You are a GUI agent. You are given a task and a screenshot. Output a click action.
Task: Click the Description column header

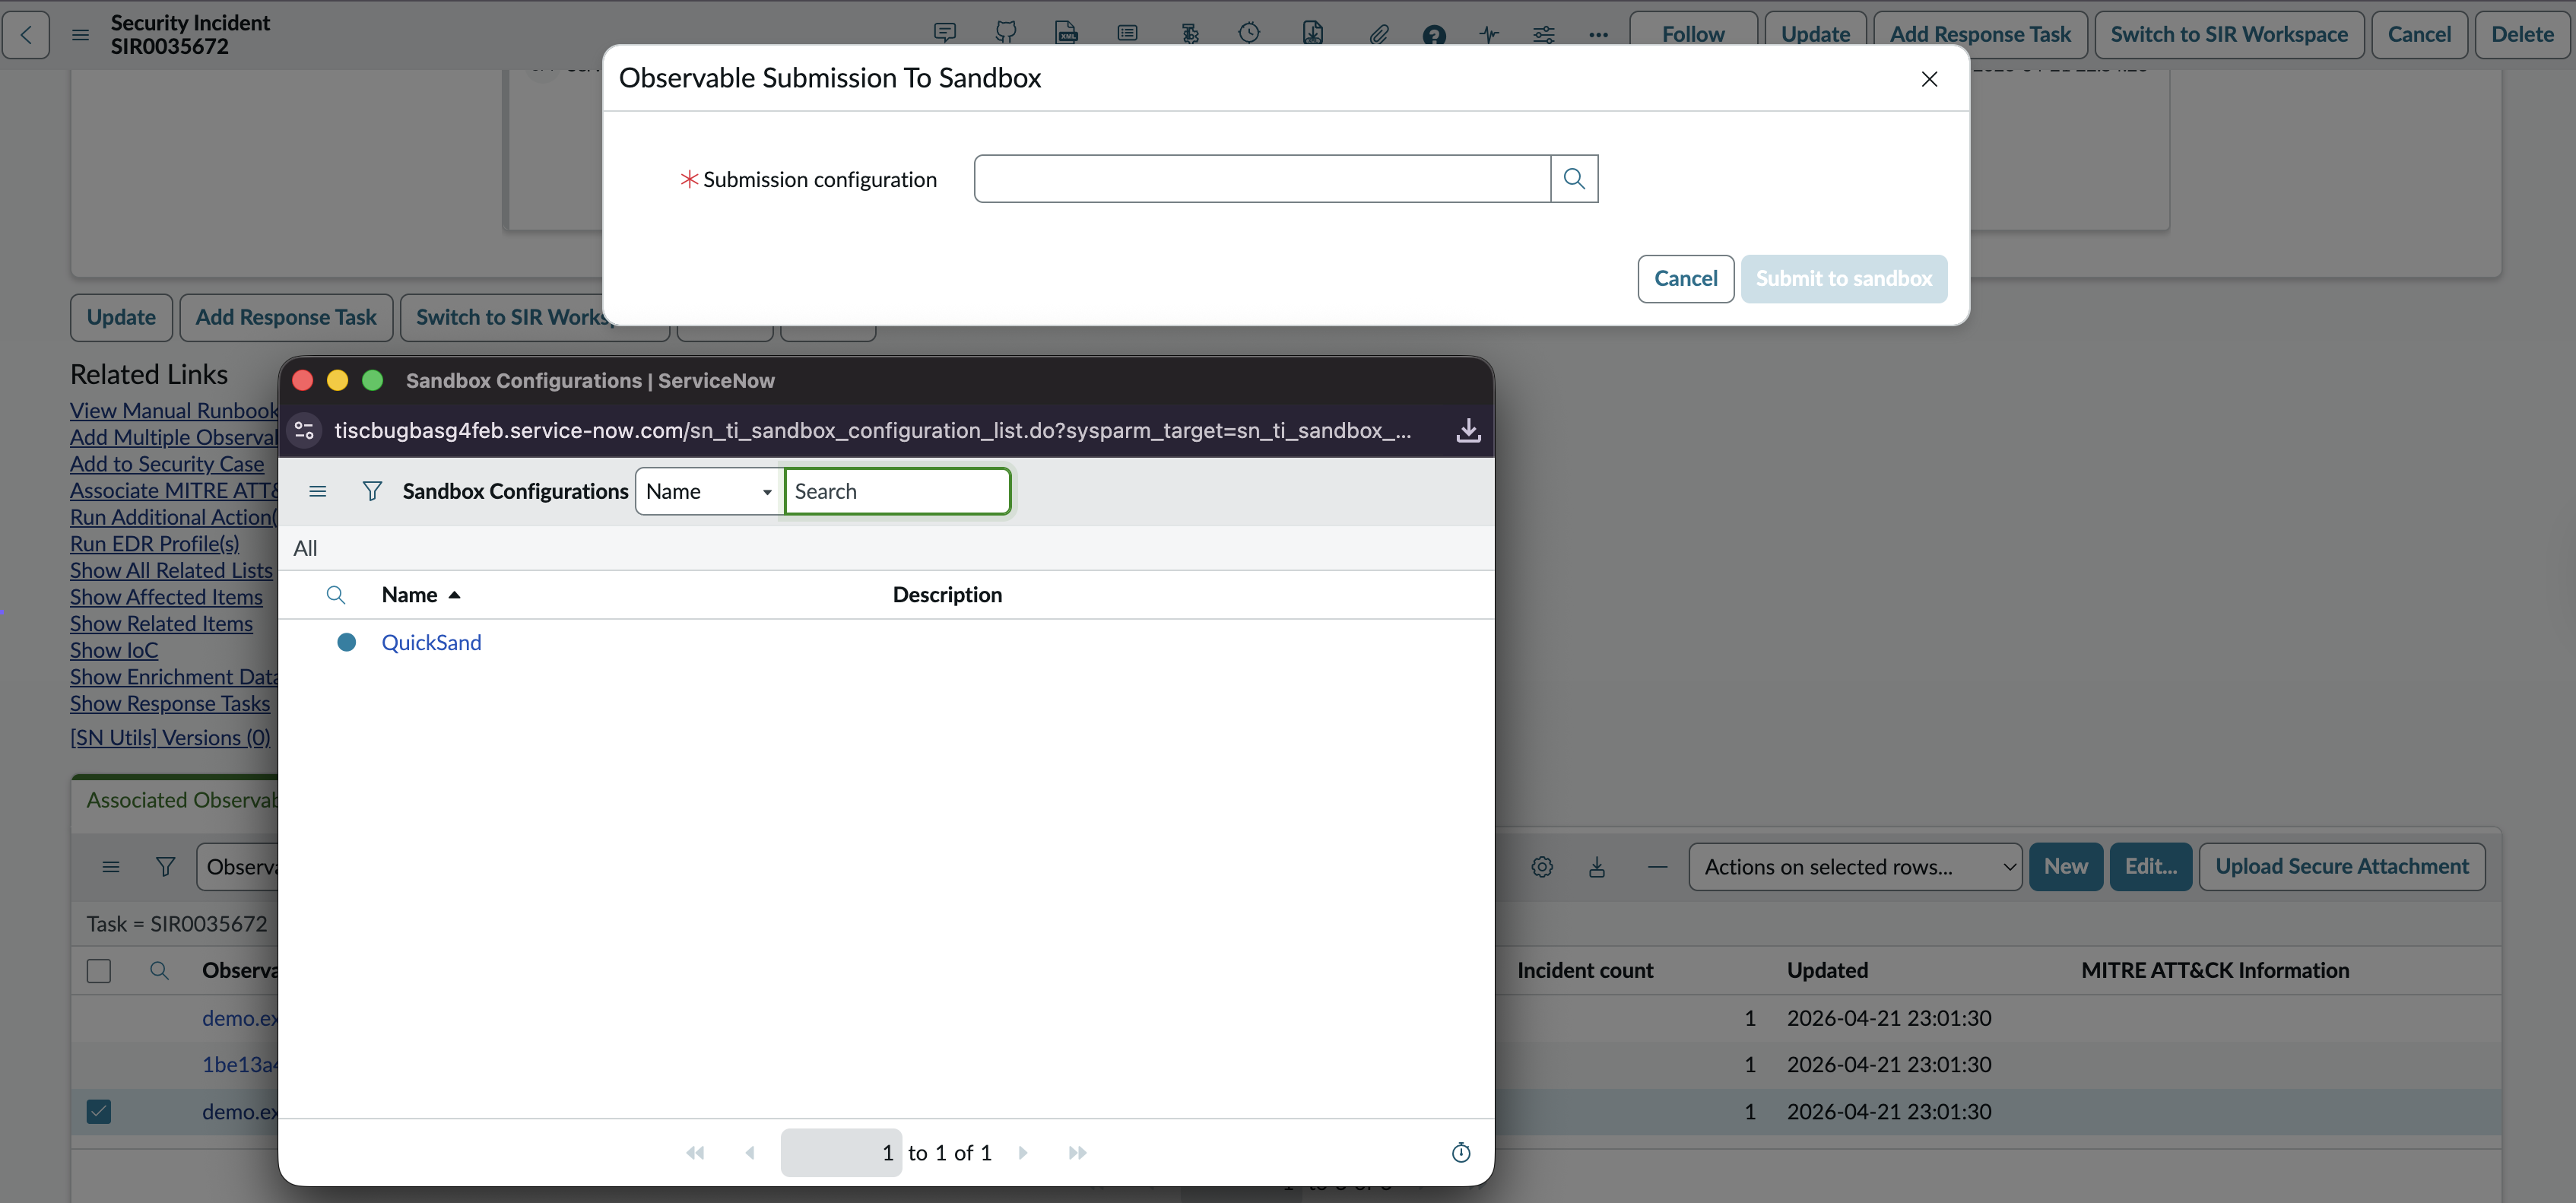tap(947, 595)
